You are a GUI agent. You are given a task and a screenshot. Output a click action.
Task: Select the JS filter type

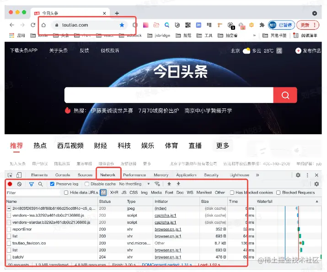pos(124,192)
